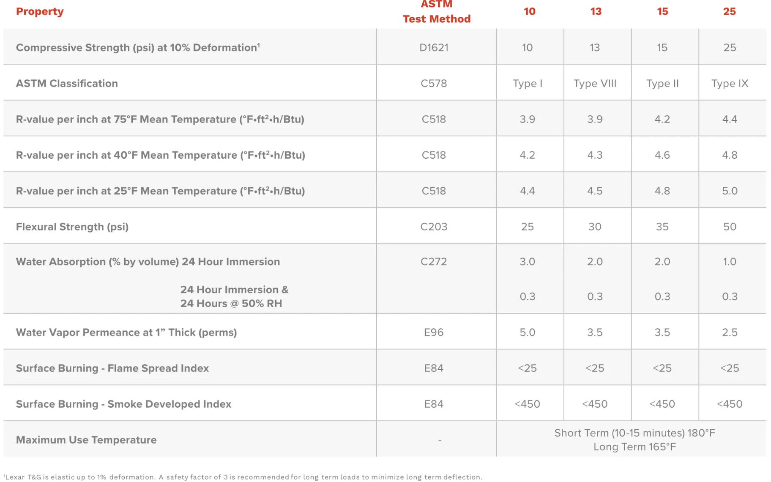This screenshot has width=771, height=482.
Task: Select the red column header 13
Action: point(596,11)
